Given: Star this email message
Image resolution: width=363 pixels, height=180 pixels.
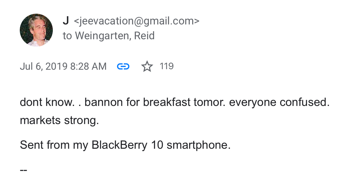Looking at the screenshot, I should point(147,66).
